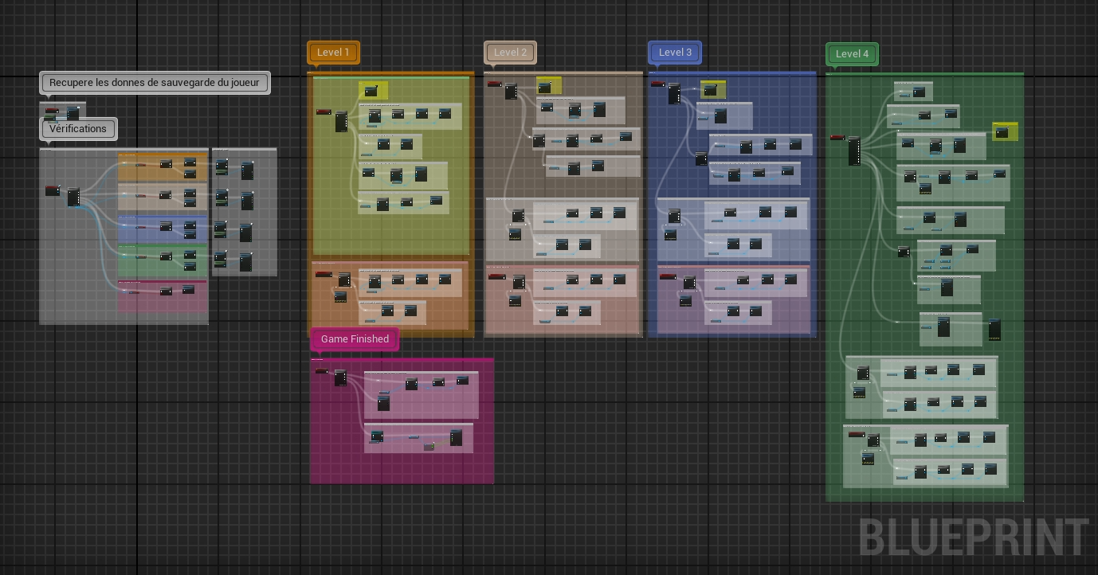Click red event node in Game Finished group
The height and width of the screenshot is (575, 1098).
coord(321,371)
